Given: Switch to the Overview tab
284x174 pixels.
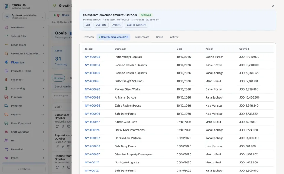Looking at the screenshot, I should pyautogui.click(x=89, y=37).
